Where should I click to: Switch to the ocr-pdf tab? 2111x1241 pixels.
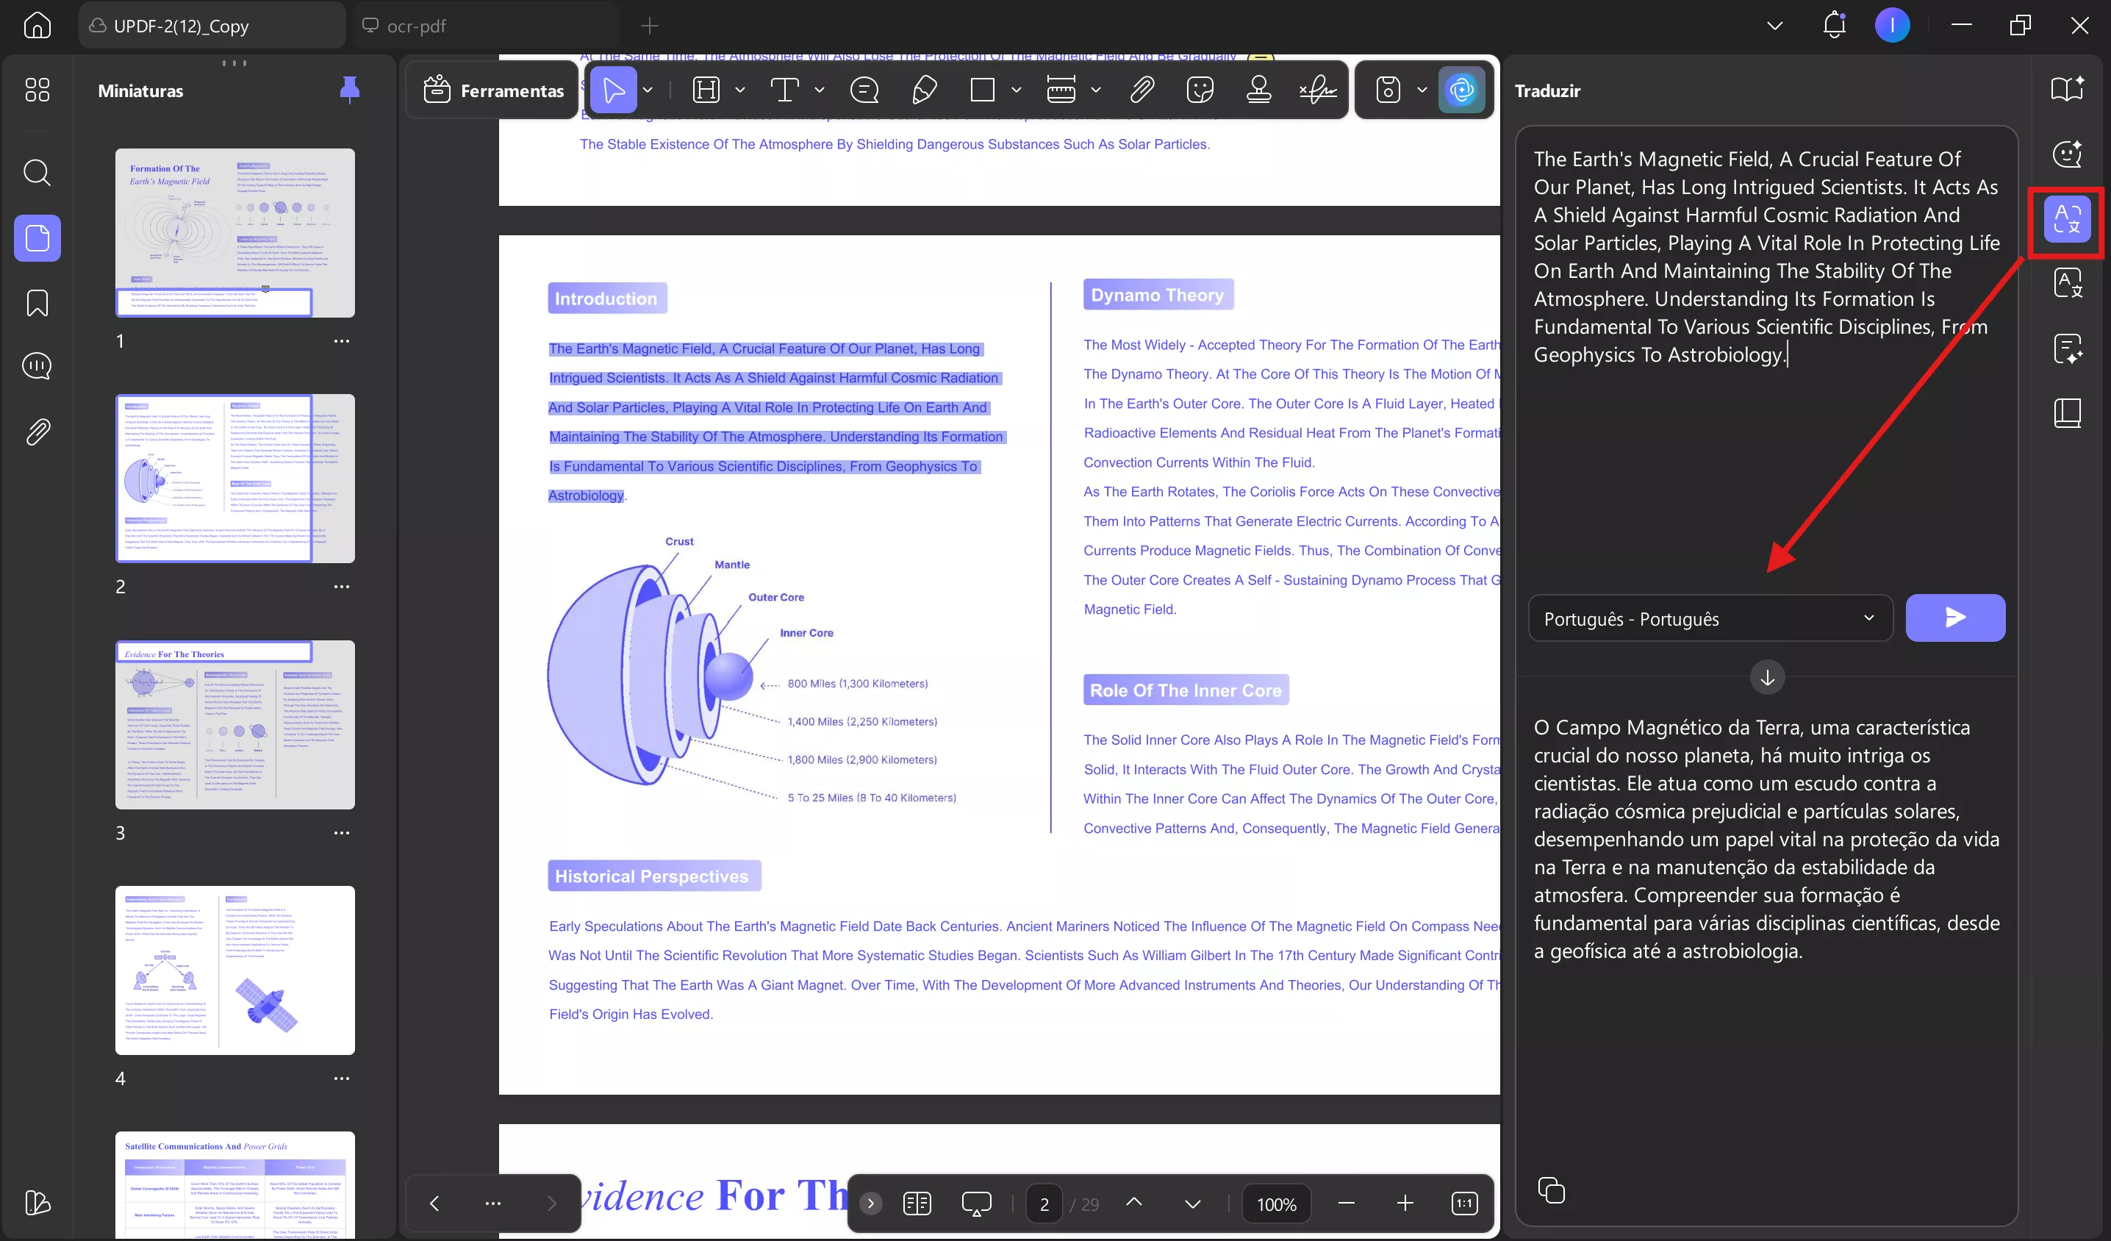416,26
